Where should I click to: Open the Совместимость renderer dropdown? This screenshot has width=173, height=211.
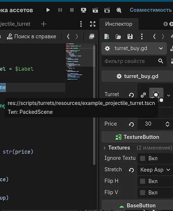pyautogui.click(x=151, y=10)
